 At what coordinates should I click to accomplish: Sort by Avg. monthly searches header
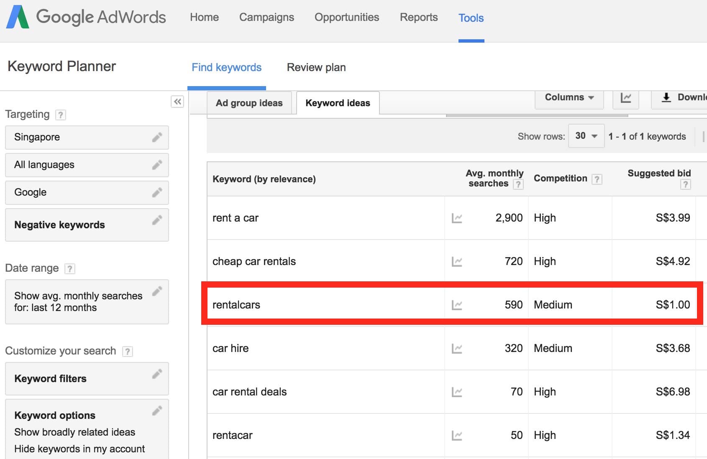pyautogui.click(x=494, y=178)
